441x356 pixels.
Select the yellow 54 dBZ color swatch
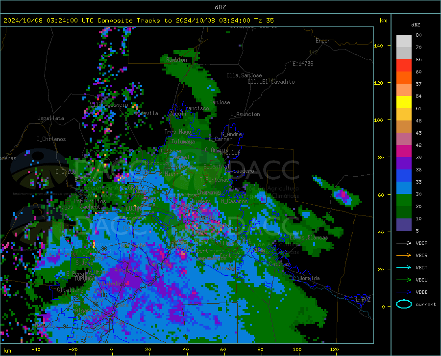click(x=404, y=102)
